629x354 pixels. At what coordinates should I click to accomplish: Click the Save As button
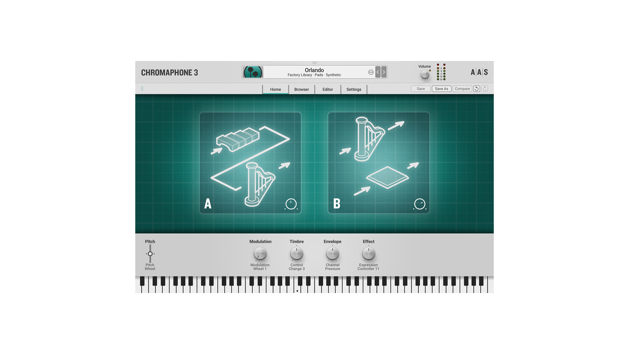[x=441, y=89]
